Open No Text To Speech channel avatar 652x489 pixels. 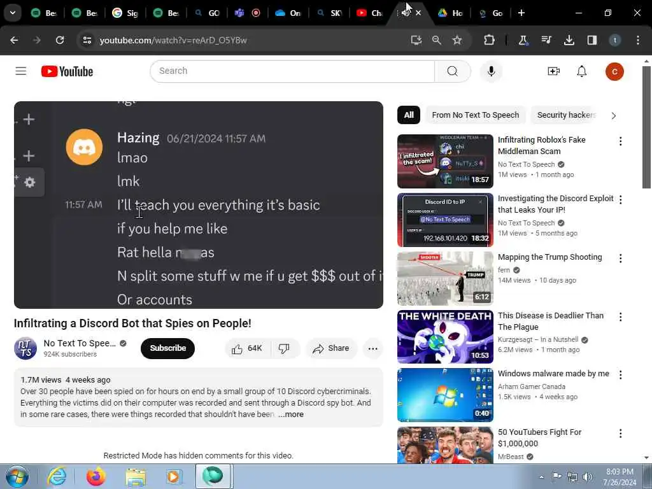click(25, 348)
